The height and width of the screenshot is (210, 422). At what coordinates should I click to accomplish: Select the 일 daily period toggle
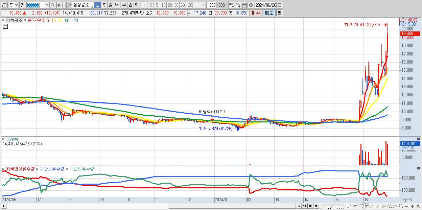pos(98,5)
